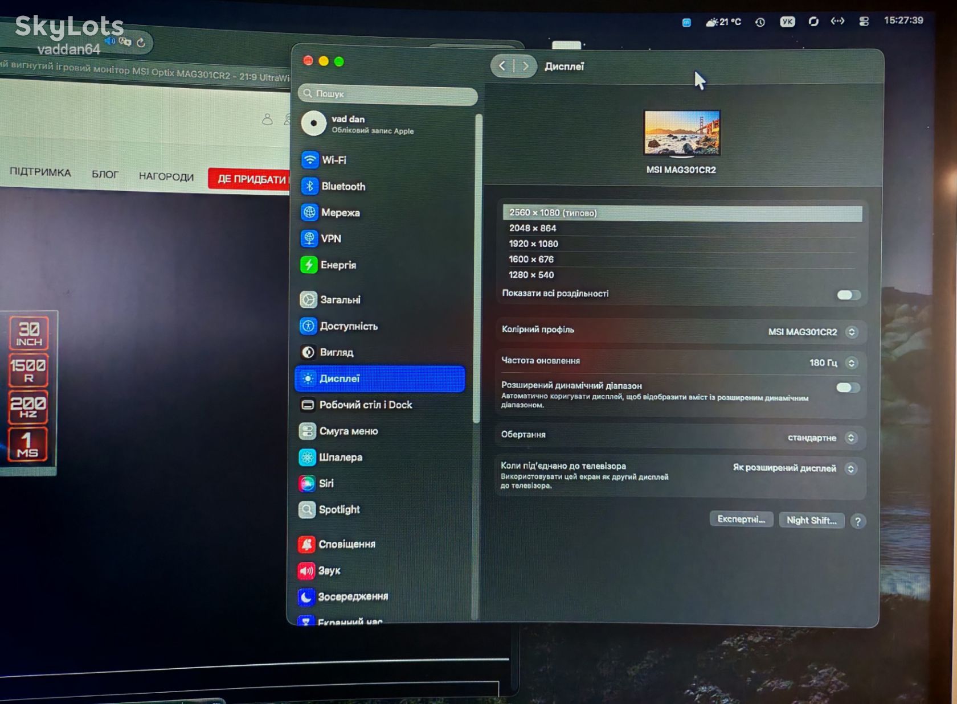Toggle Розширений динамічний діапазон switch
Screen dimensions: 957x704
848,388
